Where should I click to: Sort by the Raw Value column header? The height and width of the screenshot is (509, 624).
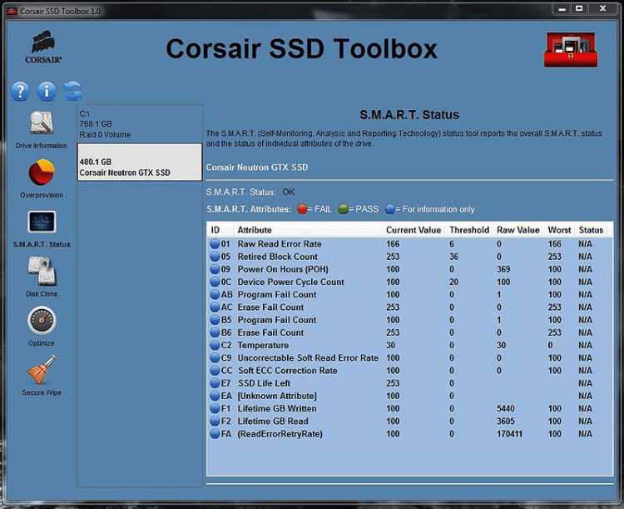tap(518, 230)
